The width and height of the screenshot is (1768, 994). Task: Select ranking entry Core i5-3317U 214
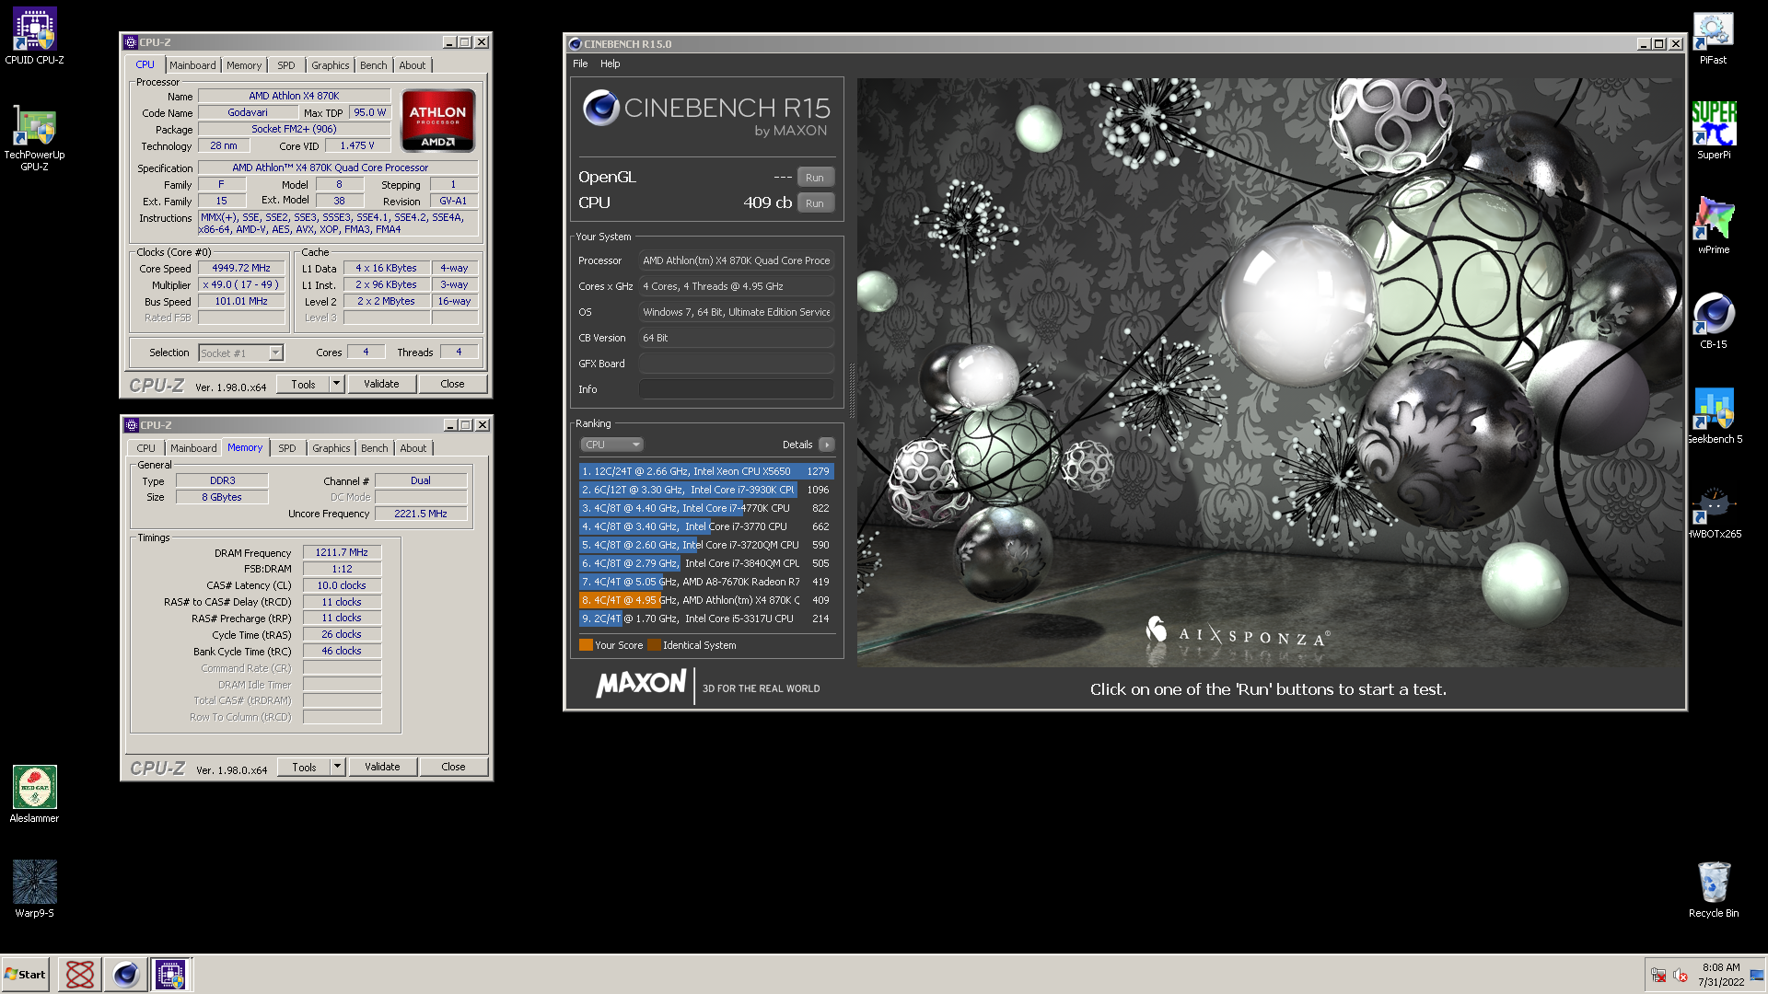click(706, 618)
